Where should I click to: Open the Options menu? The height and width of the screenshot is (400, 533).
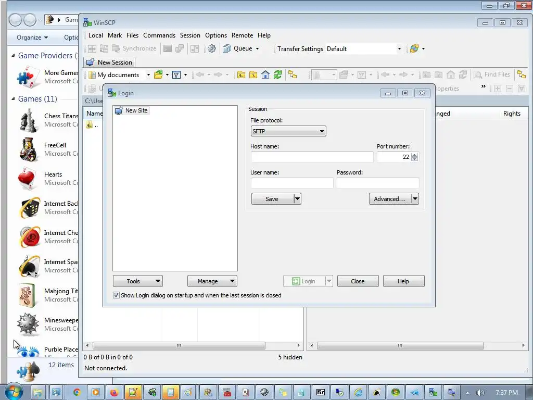pos(216,35)
